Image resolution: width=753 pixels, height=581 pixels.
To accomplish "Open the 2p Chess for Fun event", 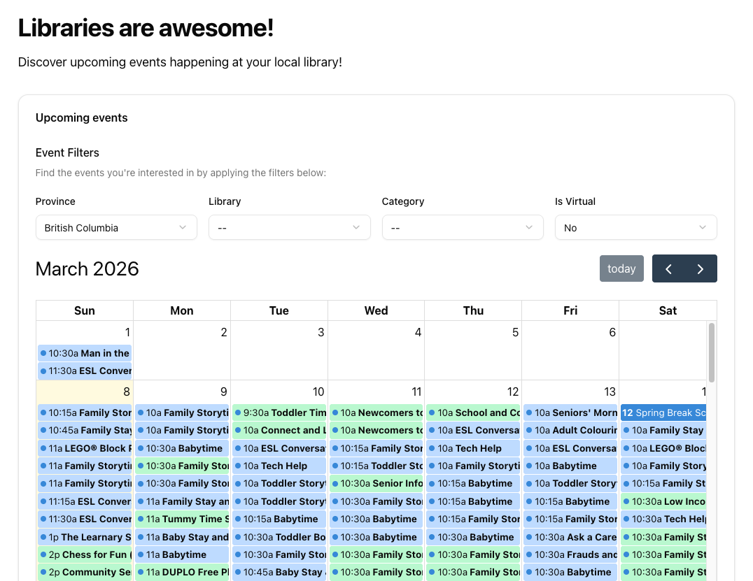I will pyautogui.click(x=85, y=554).
